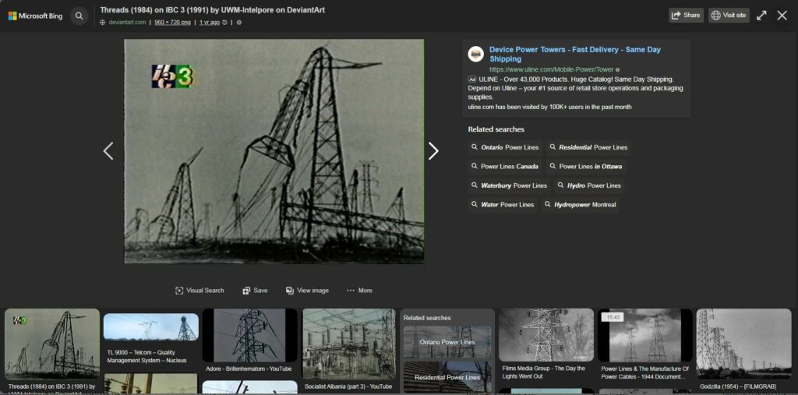Click the image title 'Threads (1984) on IBC 3'
The image size is (798, 395).
(x=212, y=9)
